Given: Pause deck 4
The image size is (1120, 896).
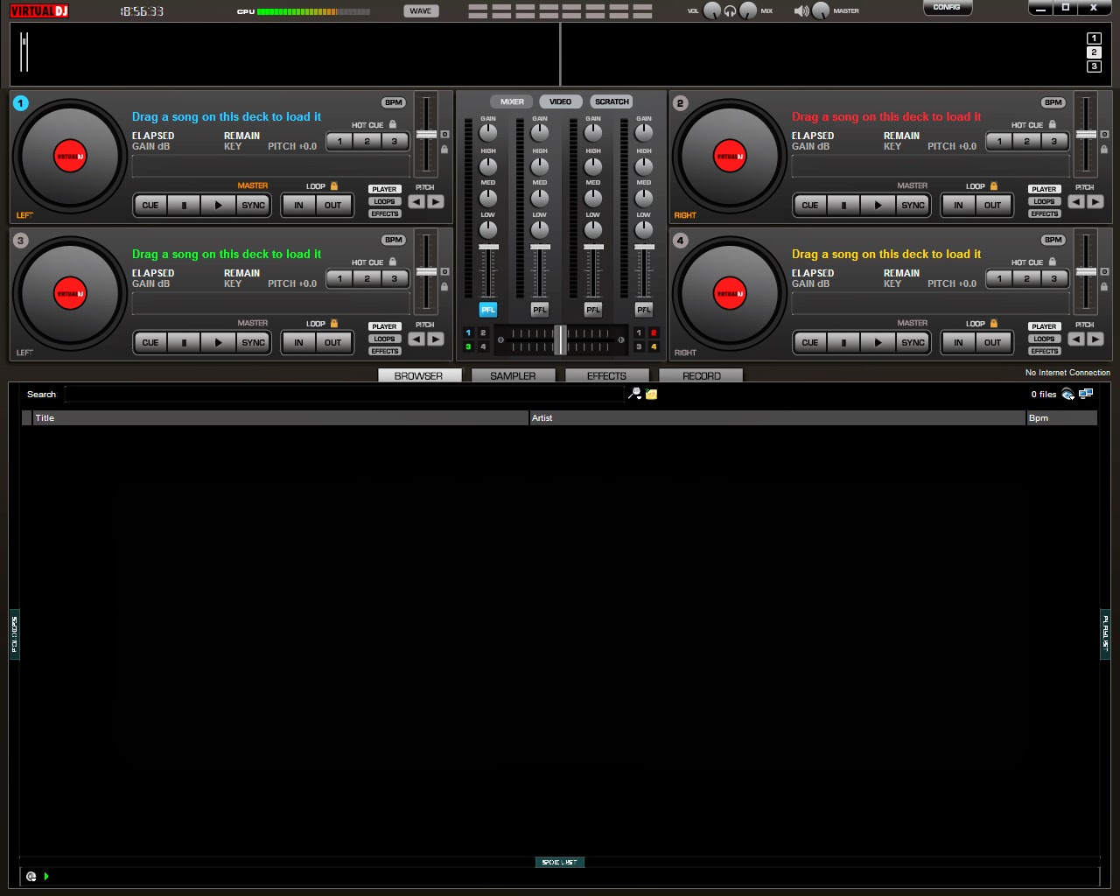Looking at the screenshot, I should click(x=843, y=342).
